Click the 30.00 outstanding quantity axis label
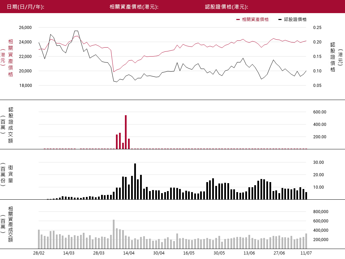 [318, 162]
